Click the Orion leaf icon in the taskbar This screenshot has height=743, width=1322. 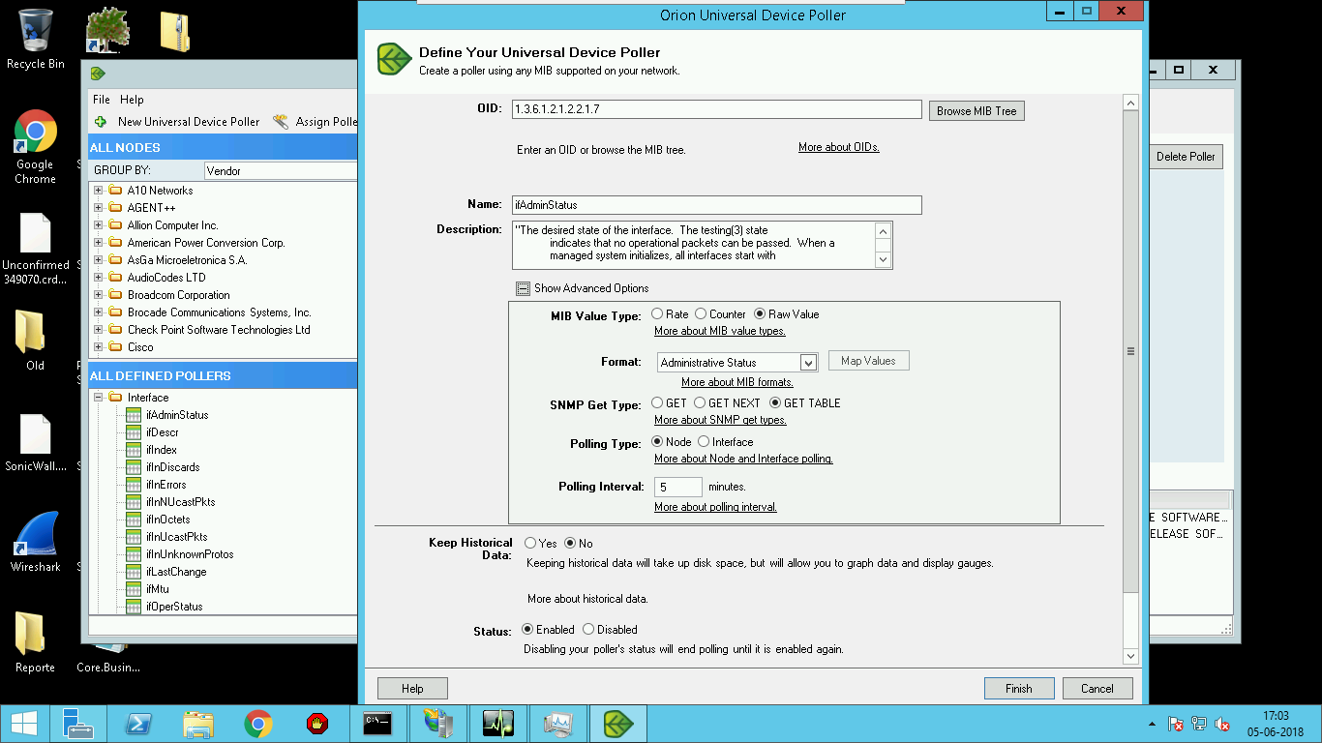pyautogui.click(x=617, y=724)
